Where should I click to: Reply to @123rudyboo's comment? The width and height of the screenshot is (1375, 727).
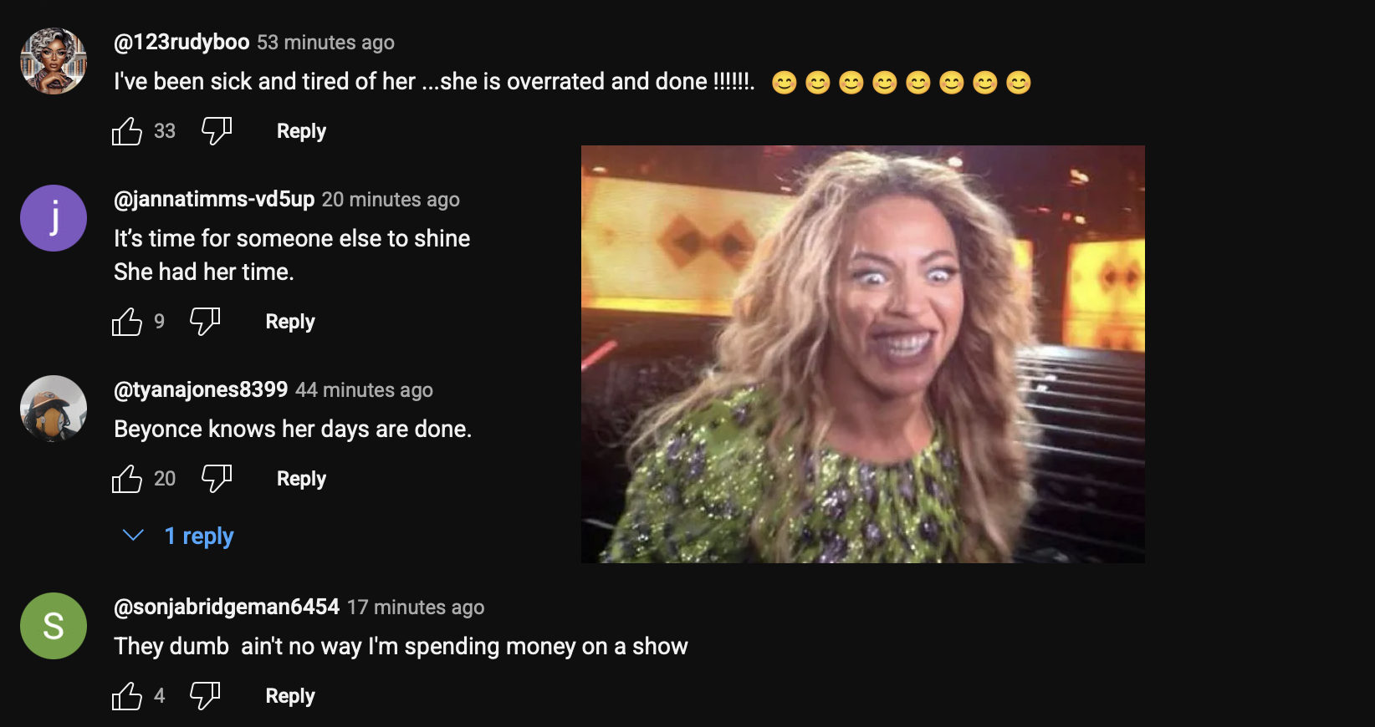pyautogui.click(x=301, y=131)
